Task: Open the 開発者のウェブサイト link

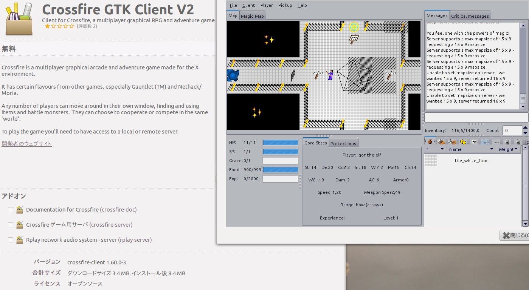Action: [26, 144]
